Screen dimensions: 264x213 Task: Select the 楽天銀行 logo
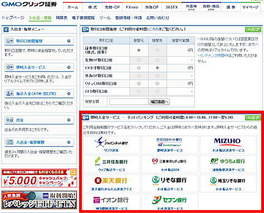click(111, 181)
